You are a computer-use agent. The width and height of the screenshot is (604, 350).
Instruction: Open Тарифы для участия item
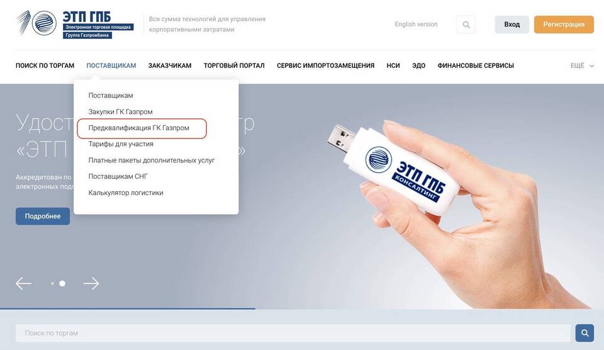click(121, 144)
